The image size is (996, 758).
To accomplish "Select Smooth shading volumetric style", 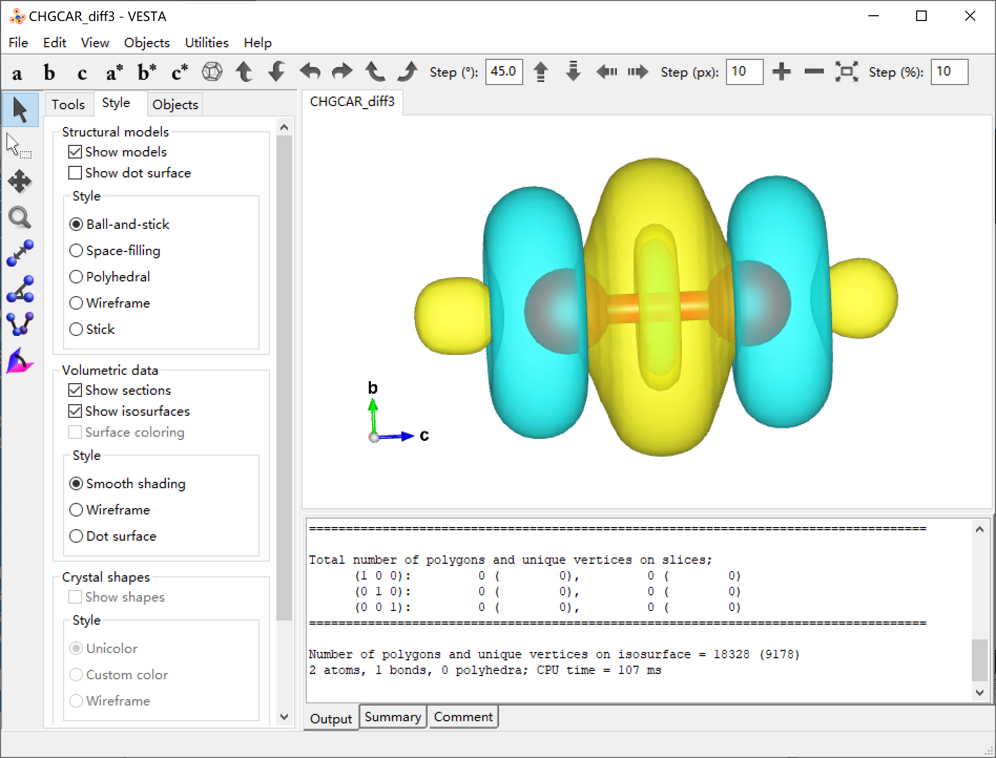I will tap(76, 484).
